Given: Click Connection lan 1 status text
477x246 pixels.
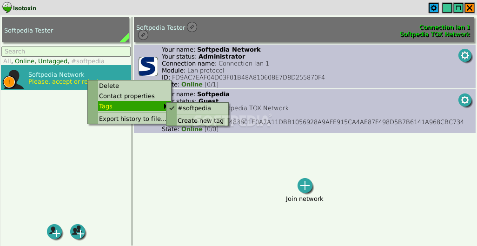Looking at the screenshot, I should (445, 27).
